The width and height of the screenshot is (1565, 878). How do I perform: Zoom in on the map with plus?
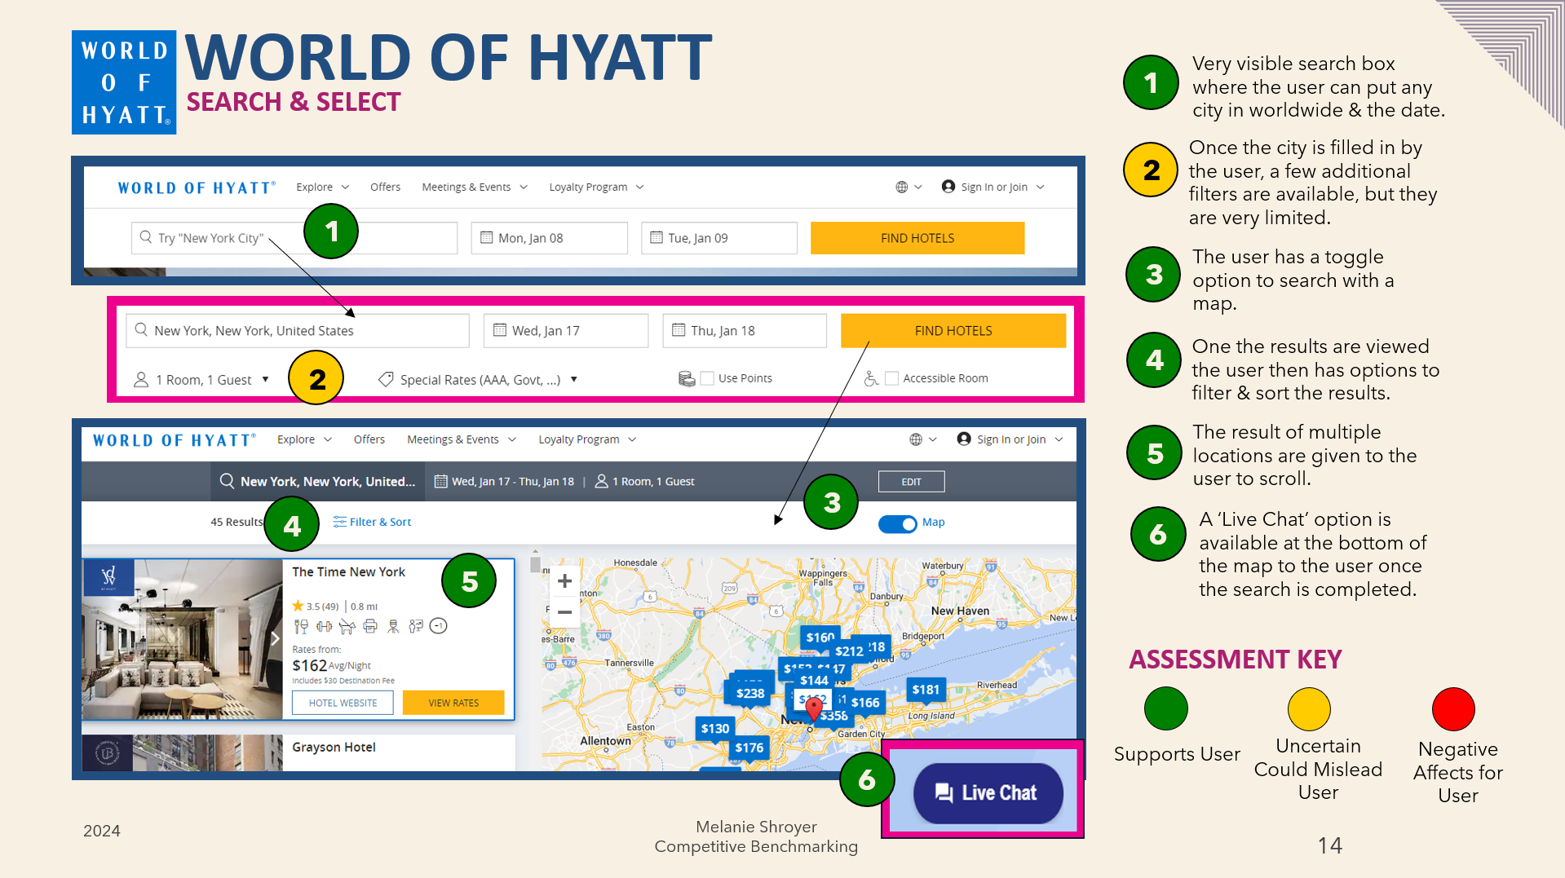click(x=564, y=581)
